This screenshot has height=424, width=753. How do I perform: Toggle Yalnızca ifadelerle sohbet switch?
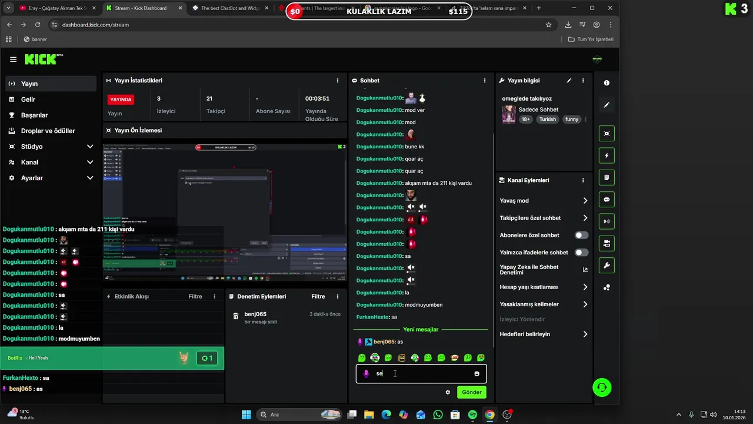pyautogui.click(x=581, y=253)
